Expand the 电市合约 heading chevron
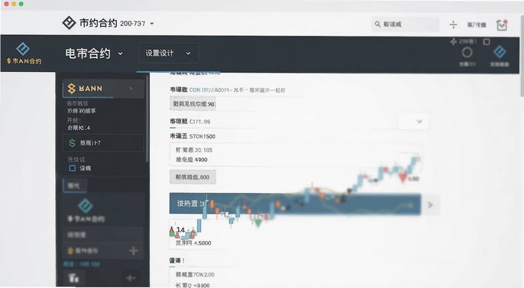Screen dimensions: 524x288 pos(121,54)
